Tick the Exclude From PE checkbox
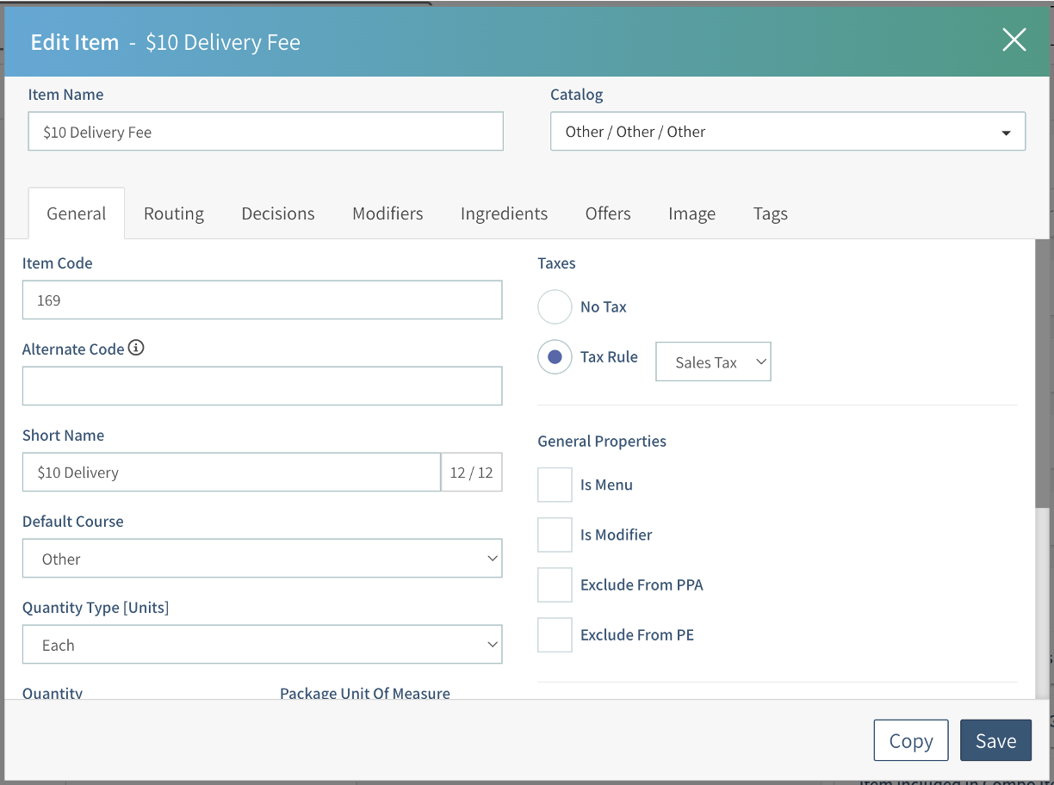 coord(555,634)
